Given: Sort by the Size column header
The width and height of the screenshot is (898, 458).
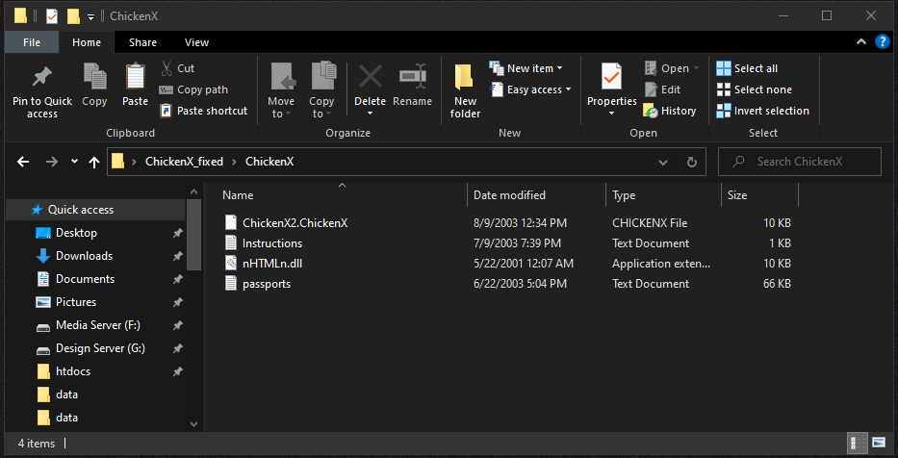Looking at the screenshot, I should [759, 195].
